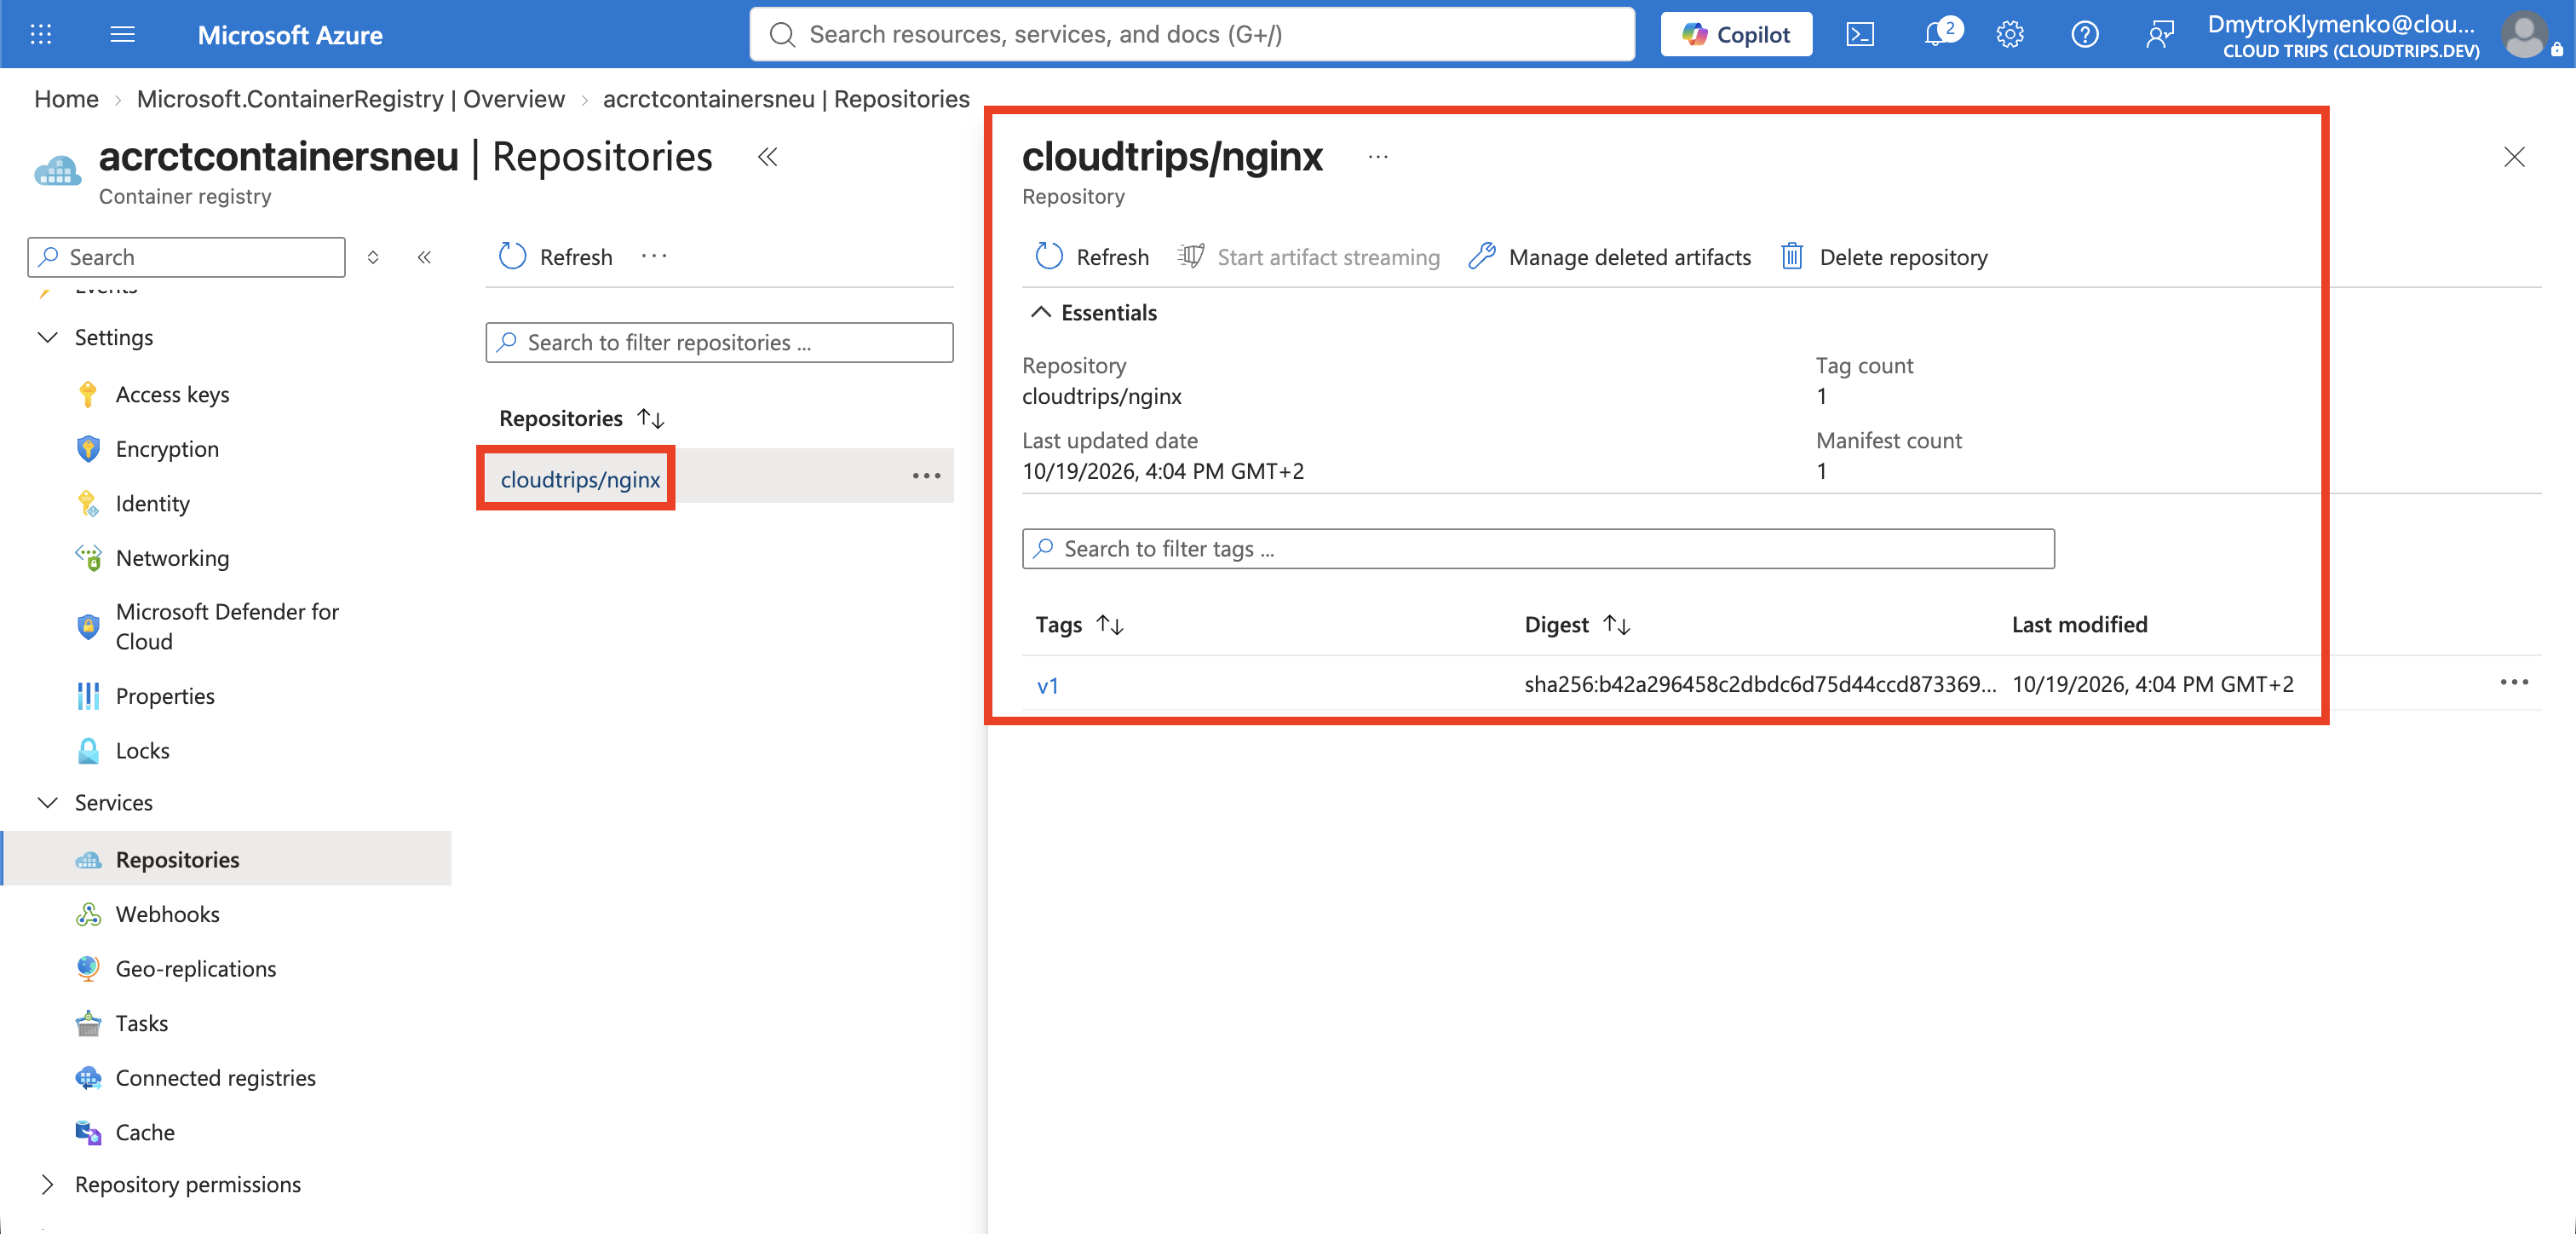The width and height of the screenshot is (2576, 1234).
Task: Sort by the Tags column
Action: click(x=1080, y=625)
